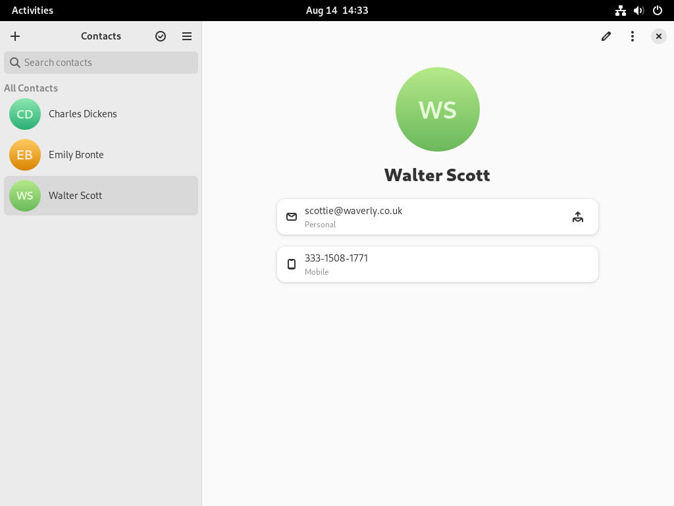
Task: Select the Charles Dickens contact
Action: coord(101,114)
